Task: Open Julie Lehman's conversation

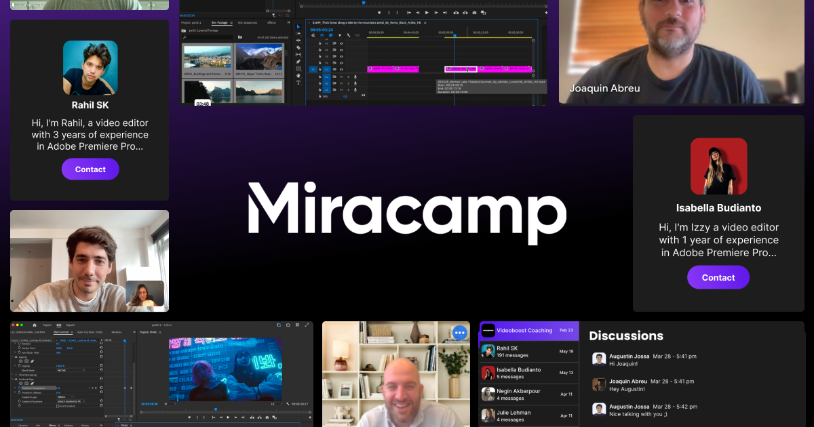Action: point(529,415)
